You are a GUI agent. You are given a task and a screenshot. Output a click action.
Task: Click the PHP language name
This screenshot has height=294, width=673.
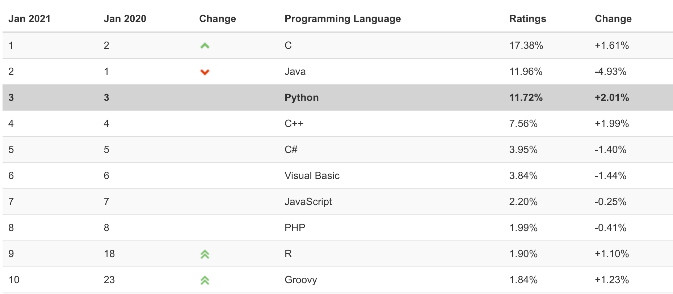coord(295,228)
